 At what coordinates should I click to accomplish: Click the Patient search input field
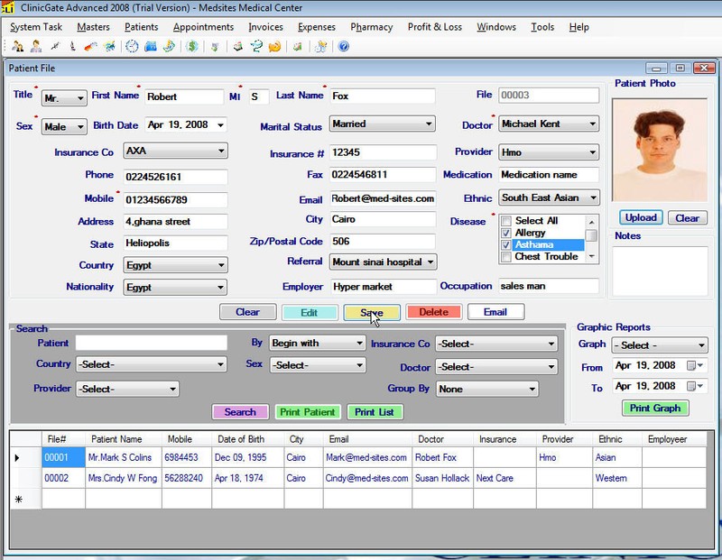click(151, 343)
